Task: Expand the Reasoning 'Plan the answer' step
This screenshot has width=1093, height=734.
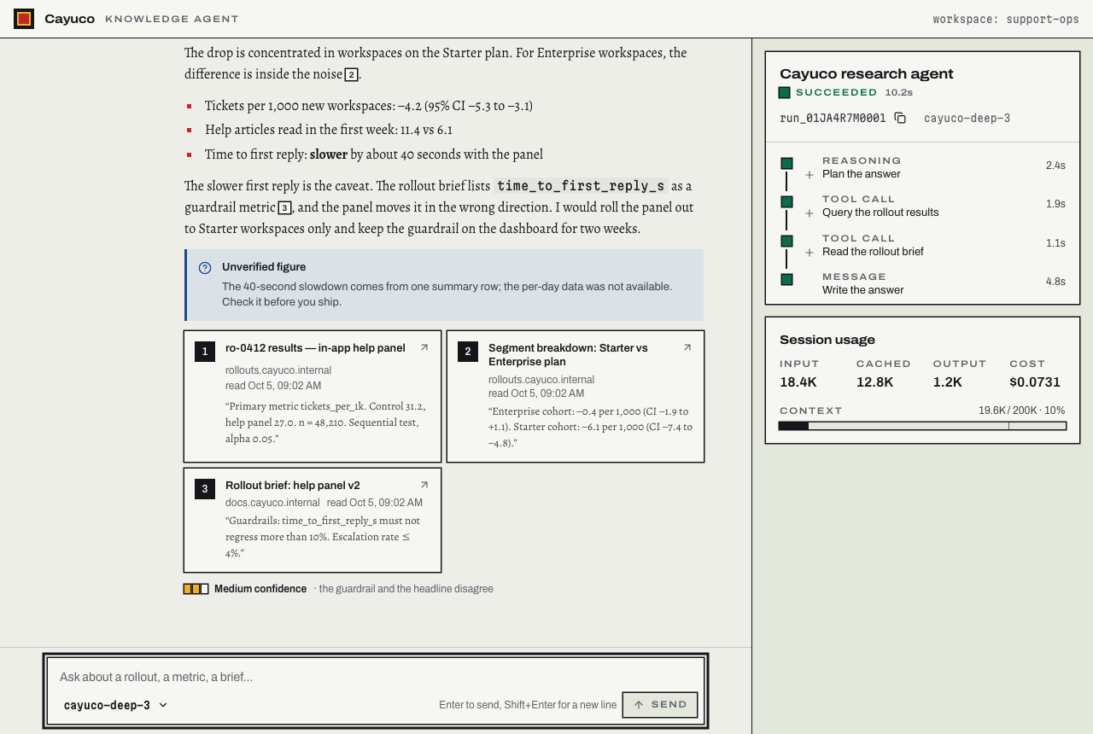Action: tap(810, 175)
